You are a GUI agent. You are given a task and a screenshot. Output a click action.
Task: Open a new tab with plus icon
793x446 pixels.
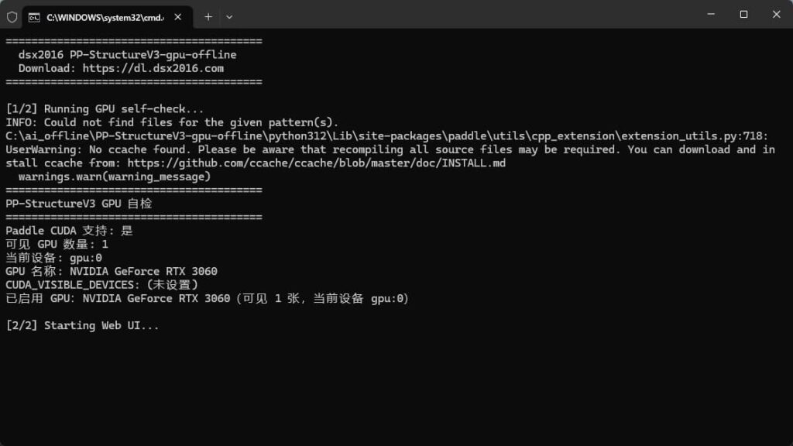pyautogui.click(x=208, y=16)
